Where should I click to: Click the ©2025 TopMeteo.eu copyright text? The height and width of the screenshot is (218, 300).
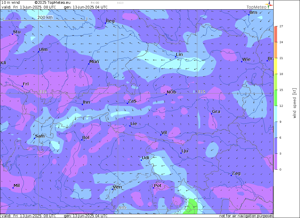click(x=53, y=3)
